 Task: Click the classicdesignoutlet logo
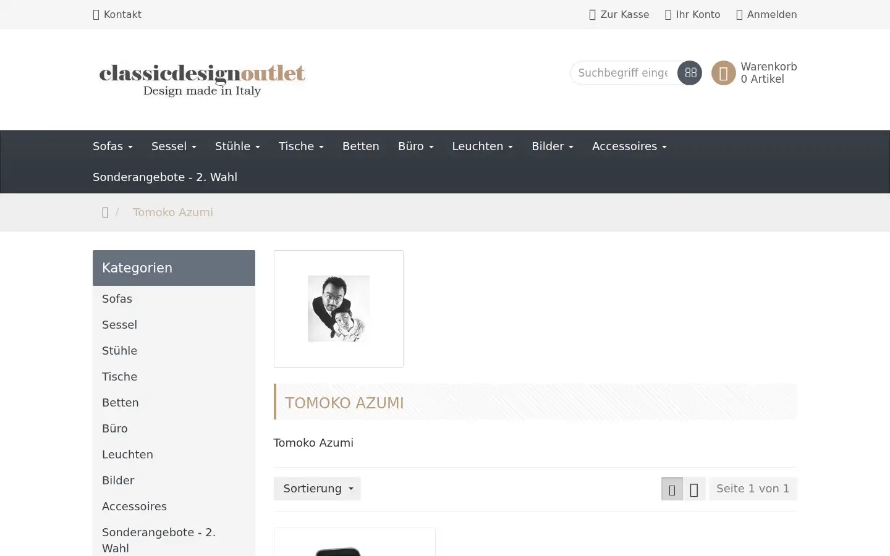point(202,80)
